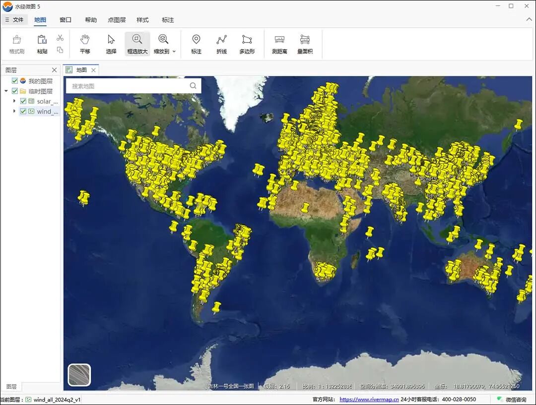Image resolution: width=536 pixels, height=405 pixels.
Task: Click the wind_all_2024q2_v1 current layer text
Action: click(x=57, y=400)
